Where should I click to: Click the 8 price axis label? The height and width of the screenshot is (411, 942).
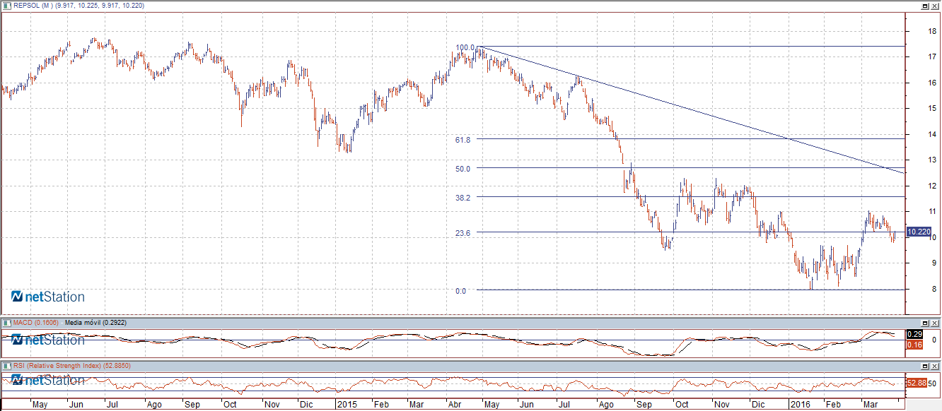click(x=935, y=289)
